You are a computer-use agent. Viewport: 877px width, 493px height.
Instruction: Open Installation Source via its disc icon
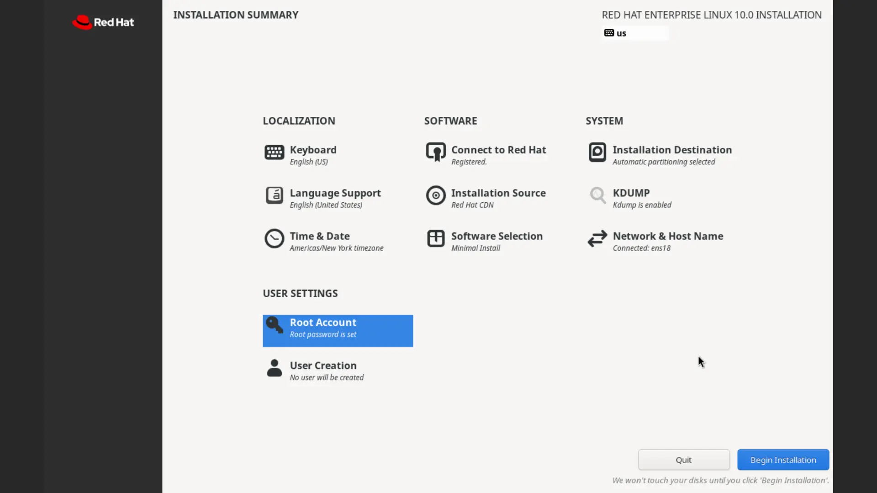pyautogui.click(x=436, y=196)
